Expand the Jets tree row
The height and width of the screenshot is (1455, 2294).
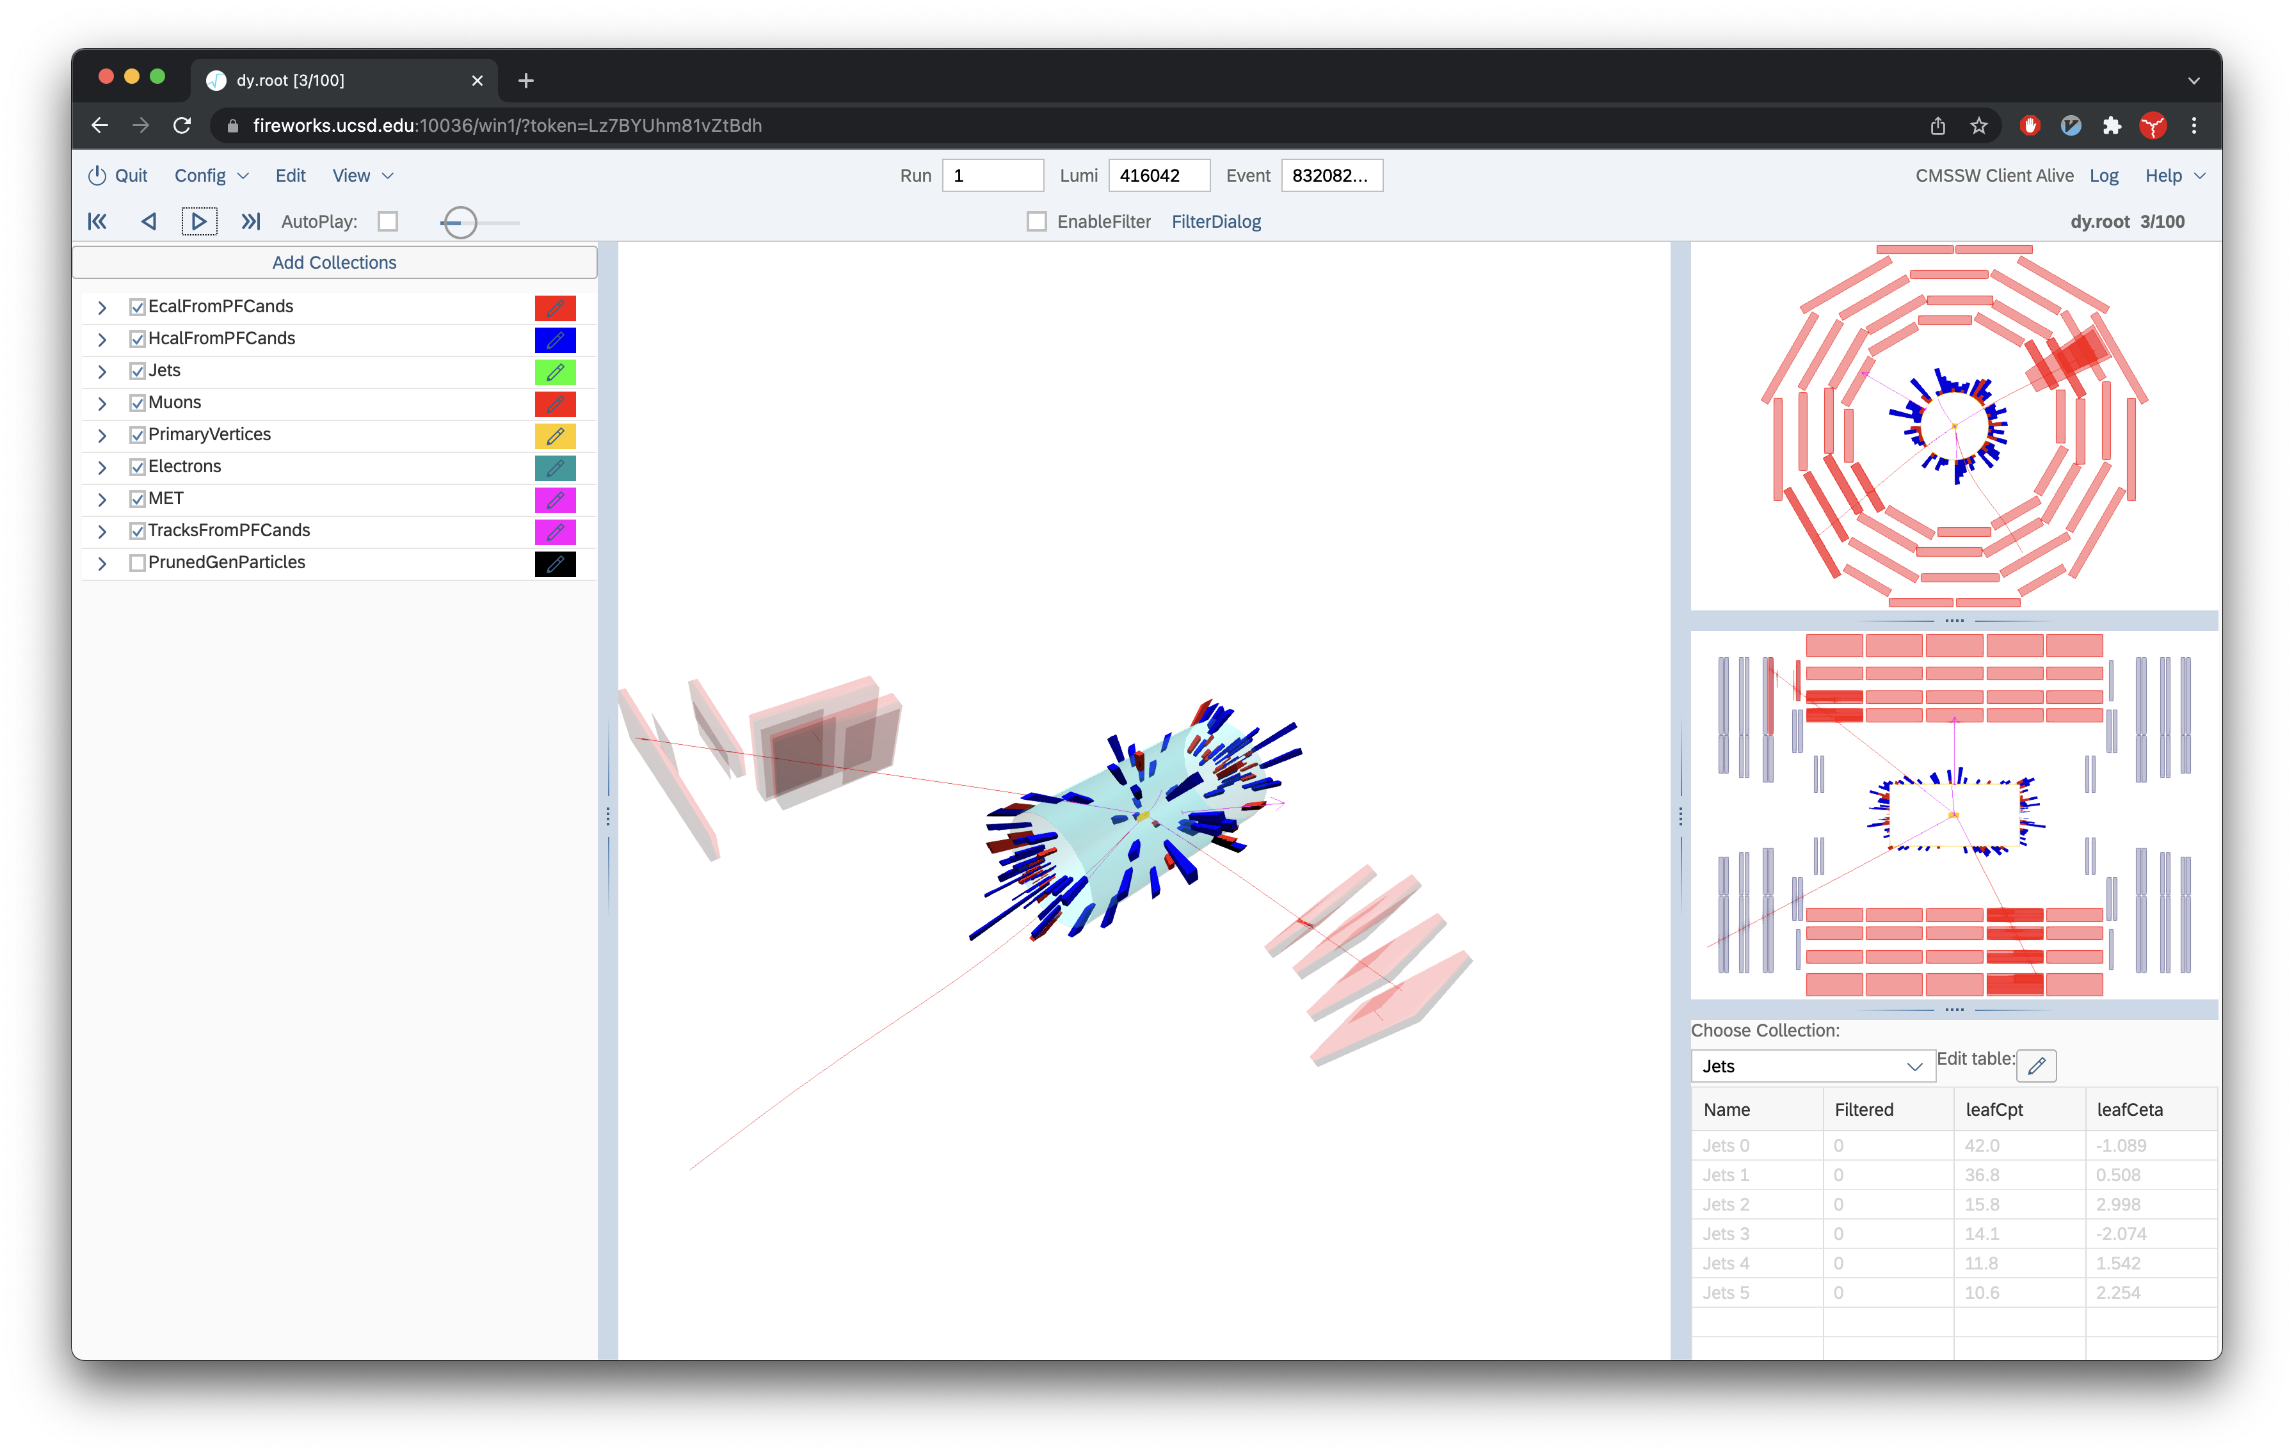[x=102, y=371]
